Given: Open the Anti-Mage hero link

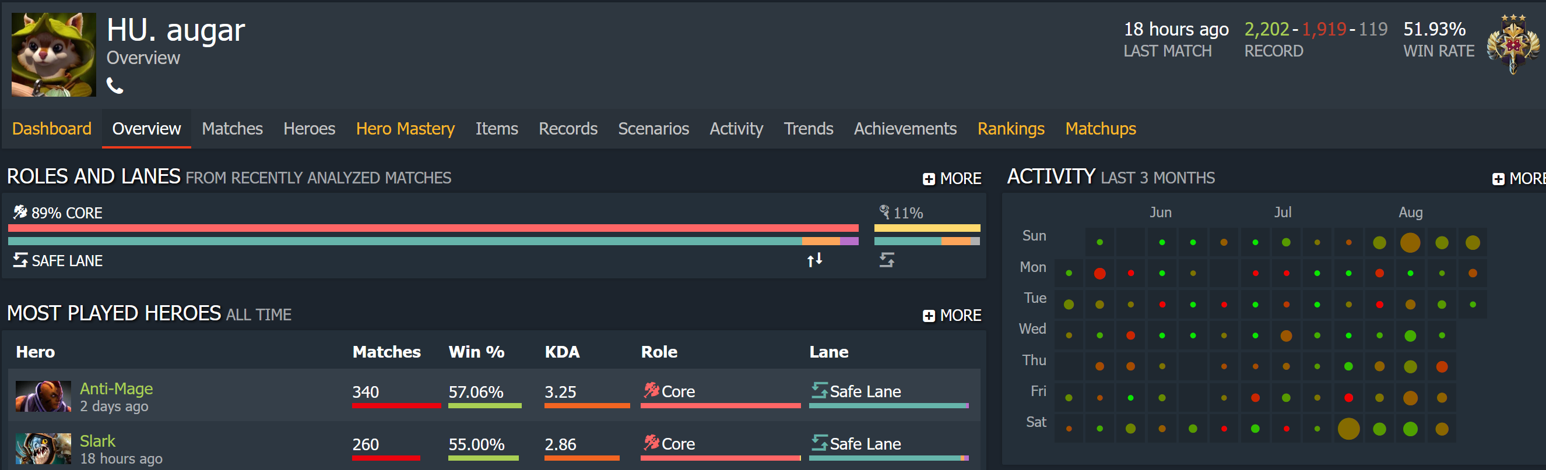Looking at the screenshot, I should tap(117, 388).
